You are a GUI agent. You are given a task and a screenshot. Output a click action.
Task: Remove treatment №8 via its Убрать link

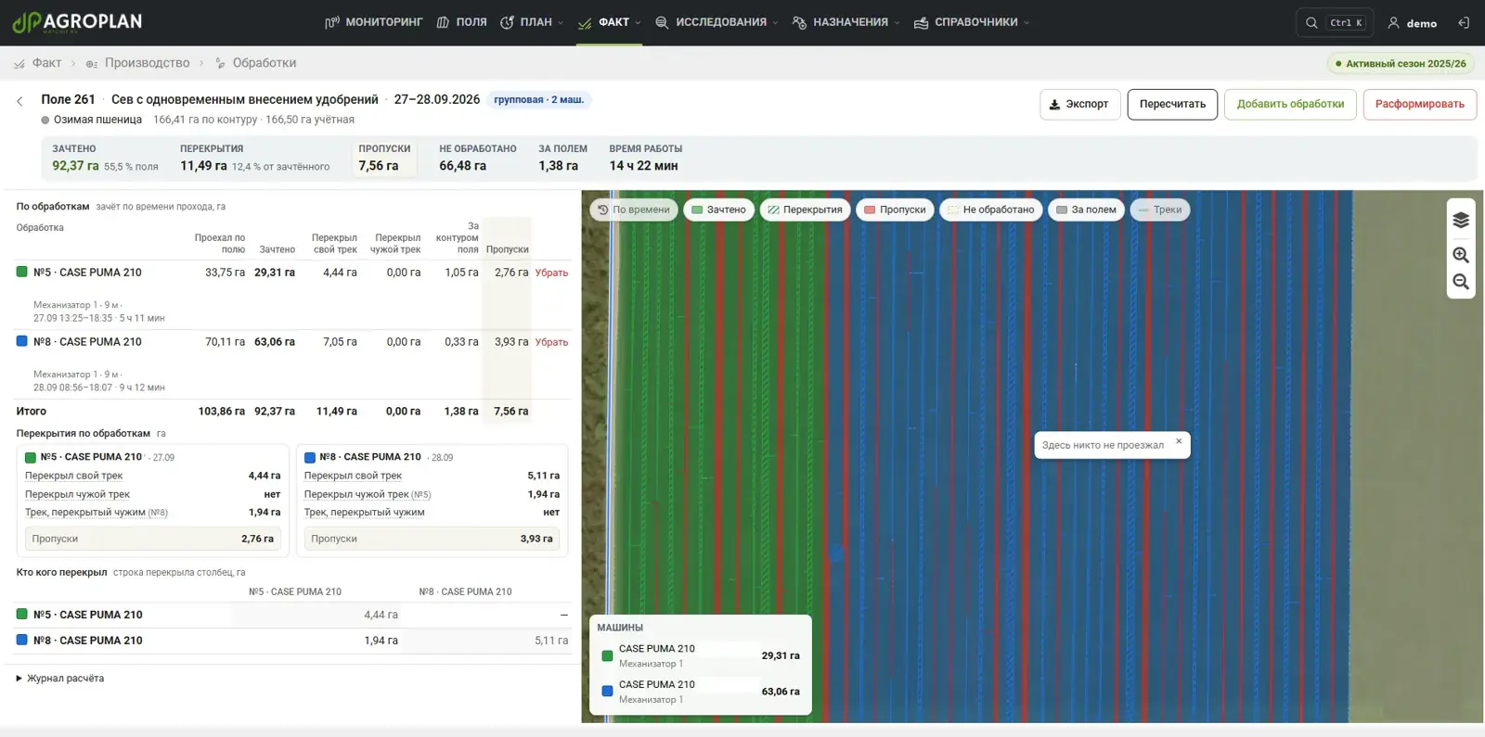coord(551,342)
